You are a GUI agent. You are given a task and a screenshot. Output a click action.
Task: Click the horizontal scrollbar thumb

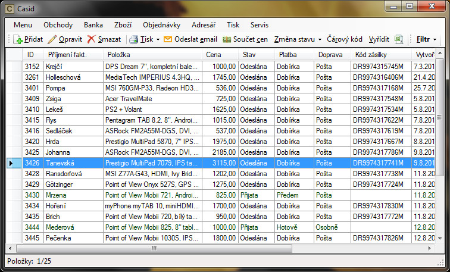pyautogui.click(x=154, y=248)
